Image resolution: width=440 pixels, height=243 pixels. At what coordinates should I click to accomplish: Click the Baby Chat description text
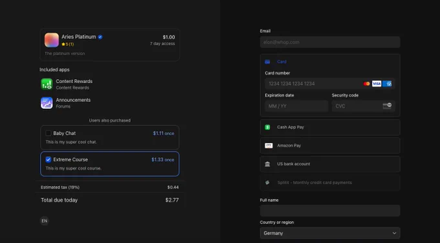click(x=71, y=142)
